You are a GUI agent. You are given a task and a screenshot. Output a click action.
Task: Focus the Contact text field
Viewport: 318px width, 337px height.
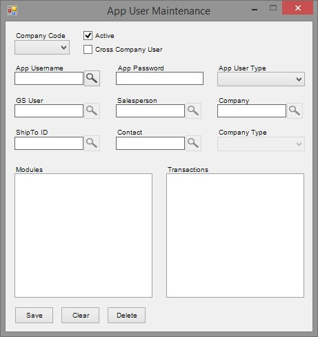[x=150, y=143]
